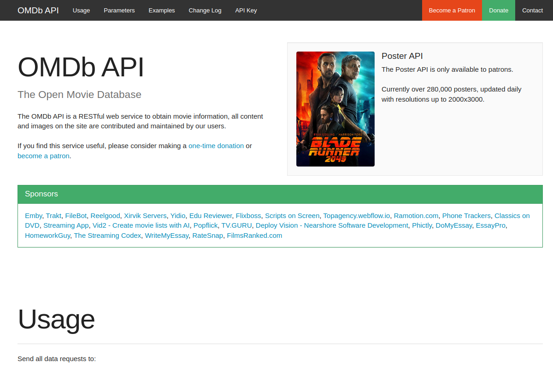Click the 'Send all data requests to:' text
The height and width of the screenshot is (368, 553).
57,358
